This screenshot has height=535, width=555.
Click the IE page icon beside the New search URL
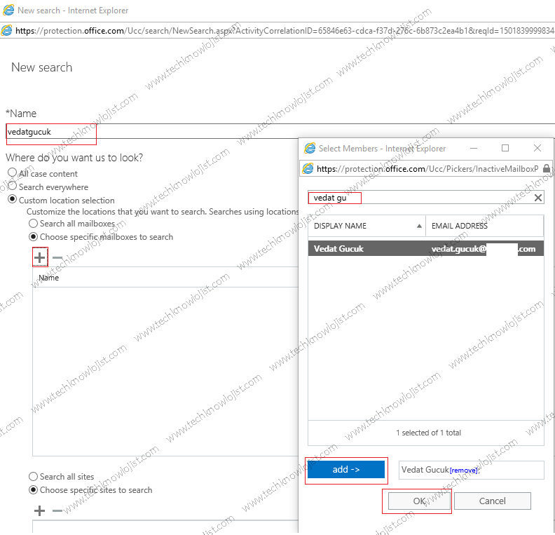pos(6,30)
